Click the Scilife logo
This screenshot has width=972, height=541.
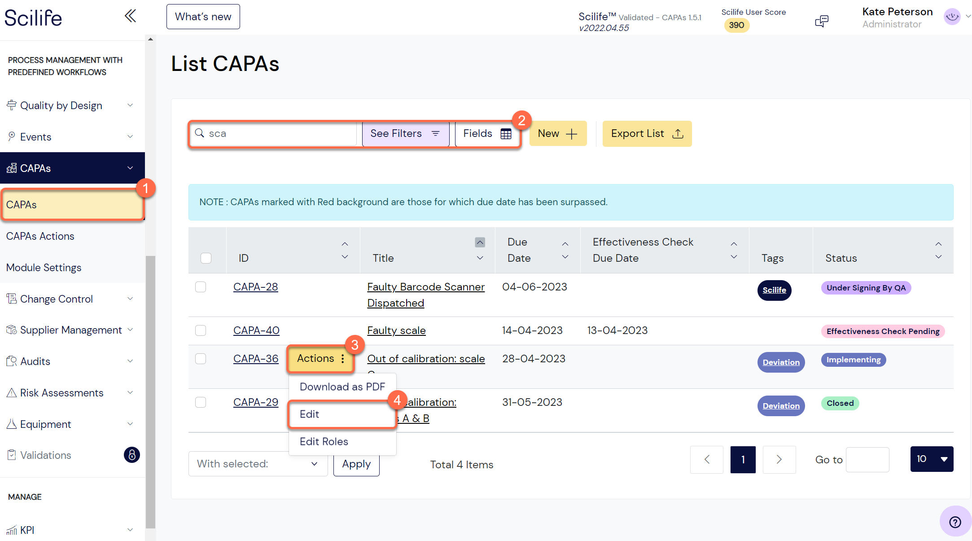click(33, 17)
